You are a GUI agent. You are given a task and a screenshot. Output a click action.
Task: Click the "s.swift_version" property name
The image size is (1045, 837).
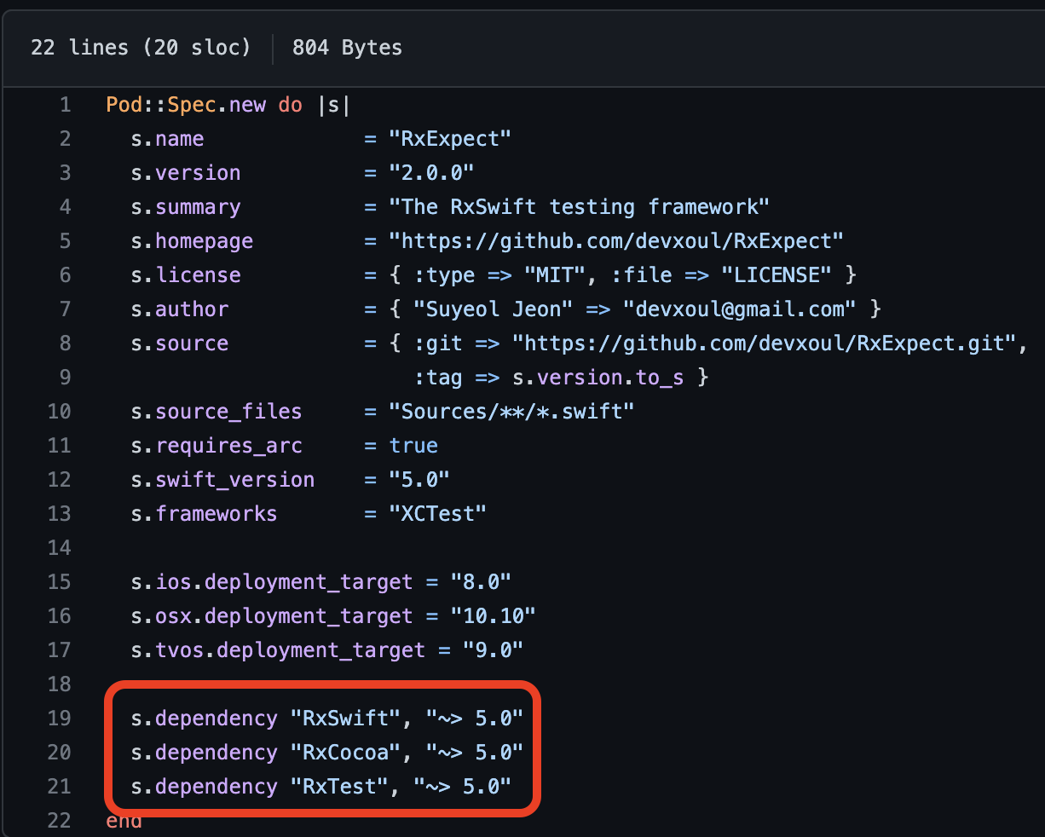pyautogui.click(x=222, y=480)
